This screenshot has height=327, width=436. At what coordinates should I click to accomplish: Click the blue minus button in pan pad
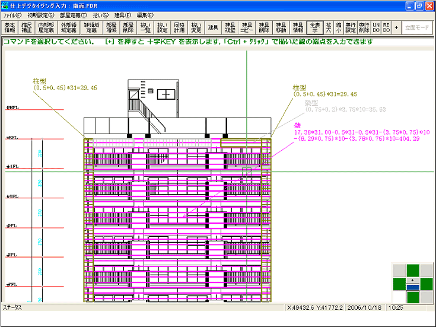[413, 287]
